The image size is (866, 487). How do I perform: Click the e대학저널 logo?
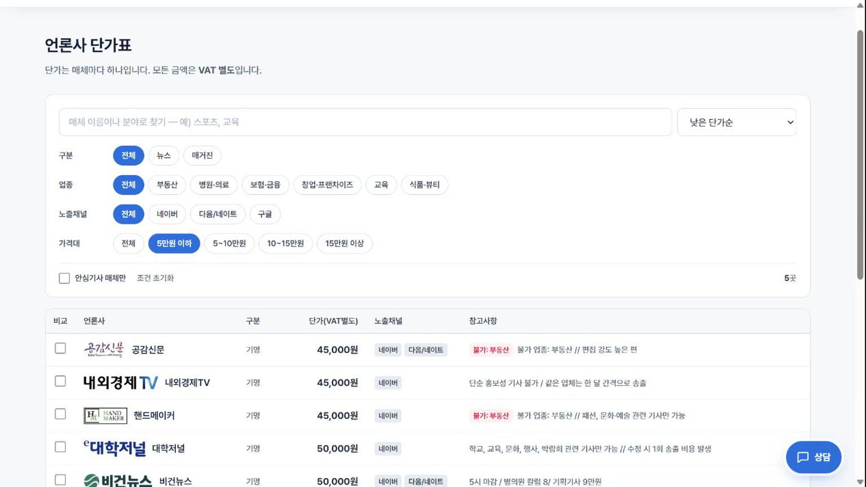(x=114, y=448)
